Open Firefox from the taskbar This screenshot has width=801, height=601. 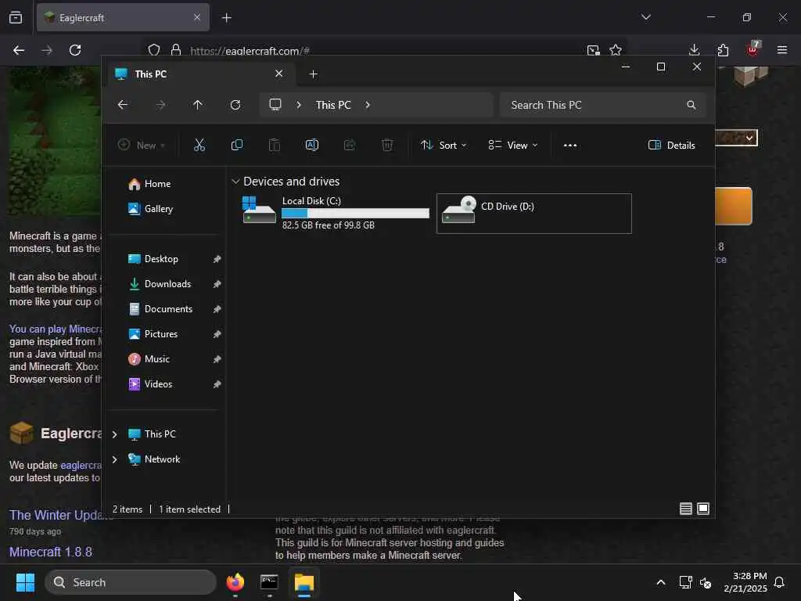pos(235,582)
